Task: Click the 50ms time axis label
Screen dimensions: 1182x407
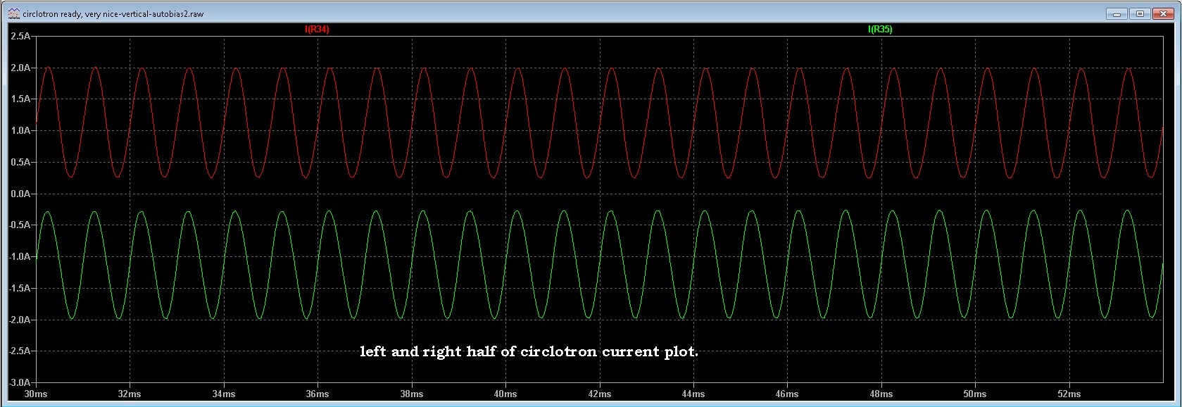Action: [x=975, y=394]
